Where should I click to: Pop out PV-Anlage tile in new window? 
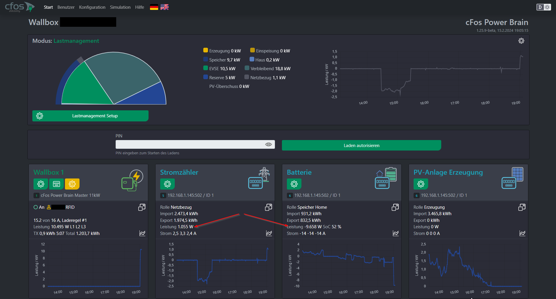pos(522,207)
